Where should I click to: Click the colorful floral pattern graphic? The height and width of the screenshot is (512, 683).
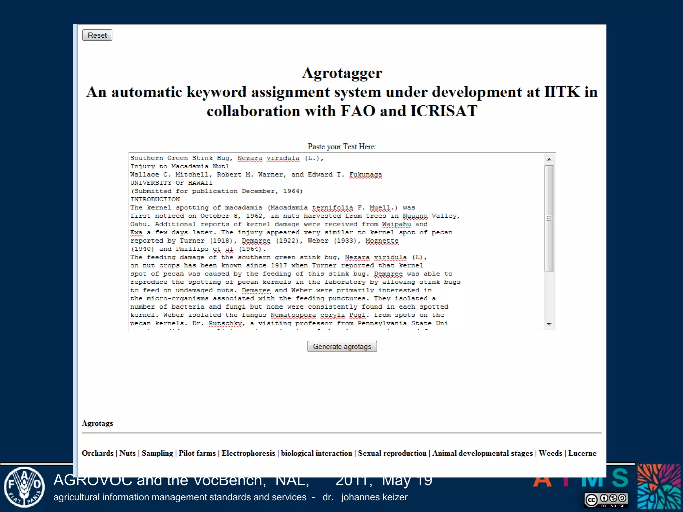(x=659, y=487)
